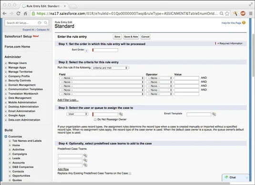Image resolution: width=255 pixels, height=185 pixels.
Task: Open the Chat widget
Action: click(x=235, y=177)
